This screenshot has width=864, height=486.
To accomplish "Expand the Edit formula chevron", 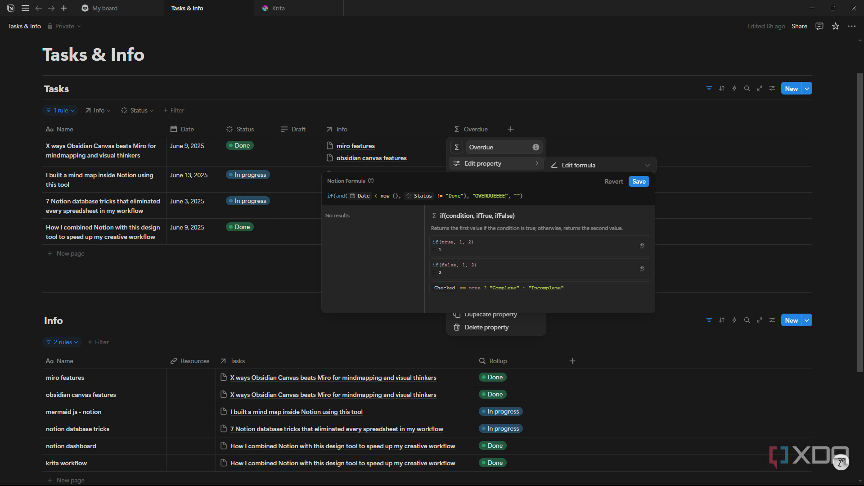I will click(x=648, y=165).
